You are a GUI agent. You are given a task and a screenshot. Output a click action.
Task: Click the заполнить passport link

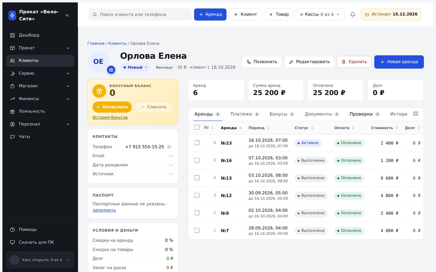[x=104, y=210]
